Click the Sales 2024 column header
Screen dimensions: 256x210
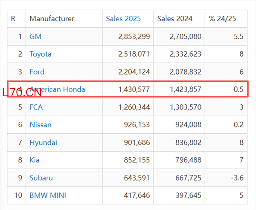[175, 19]
